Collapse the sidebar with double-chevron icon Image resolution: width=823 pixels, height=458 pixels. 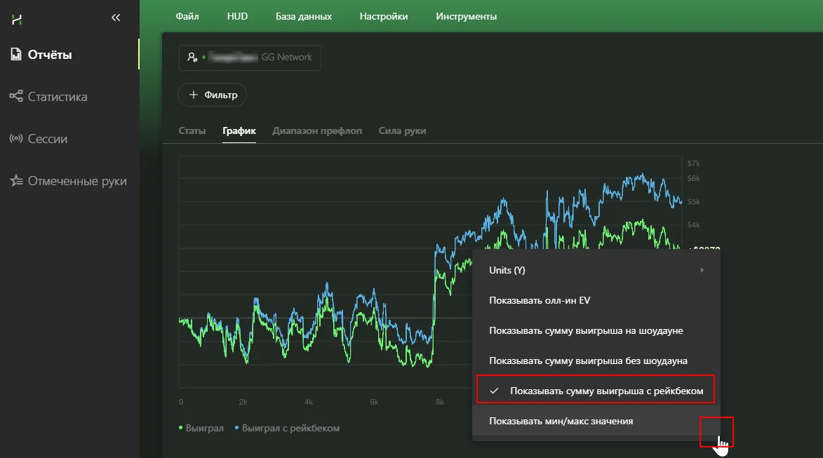click(116, 18)
